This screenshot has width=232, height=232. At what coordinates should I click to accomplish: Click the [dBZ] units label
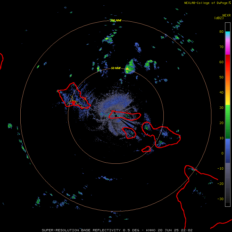219,18
